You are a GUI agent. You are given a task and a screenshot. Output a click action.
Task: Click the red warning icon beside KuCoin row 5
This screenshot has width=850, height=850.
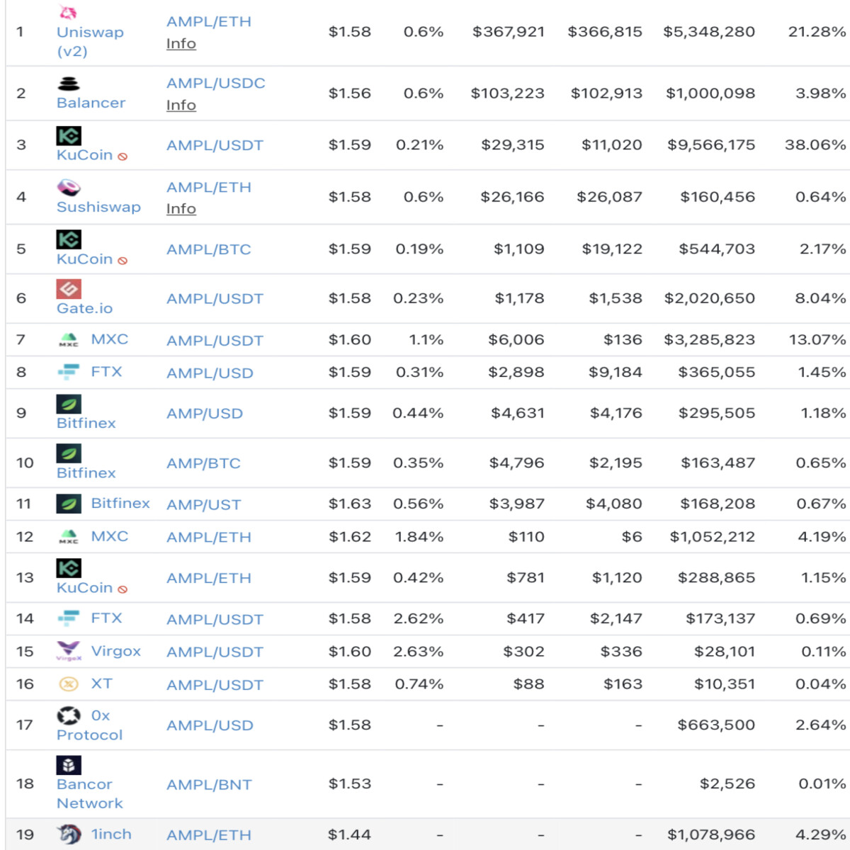pos(123,261)
